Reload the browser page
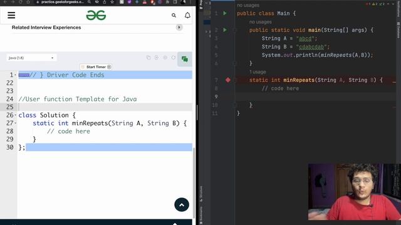 click(x=21, y=2)
